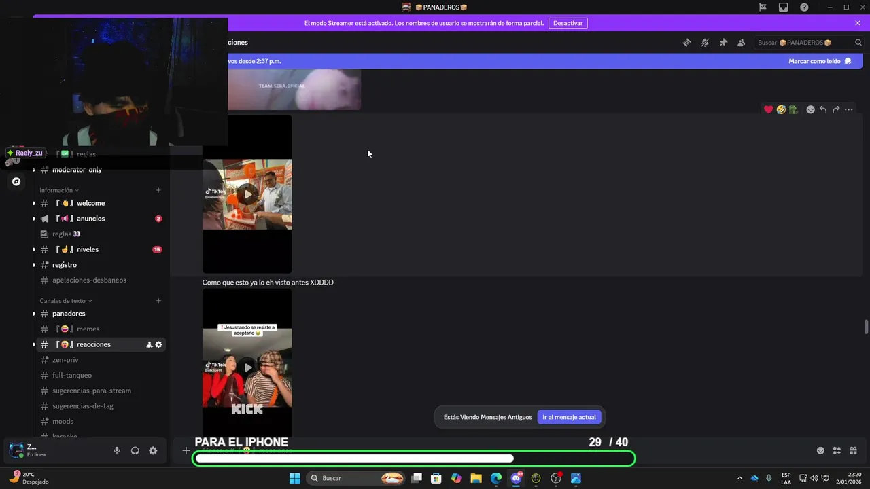Toggle microphone mute in user panel
The height and width of the screenshot is (489, 870).
[x=117, y=450]
